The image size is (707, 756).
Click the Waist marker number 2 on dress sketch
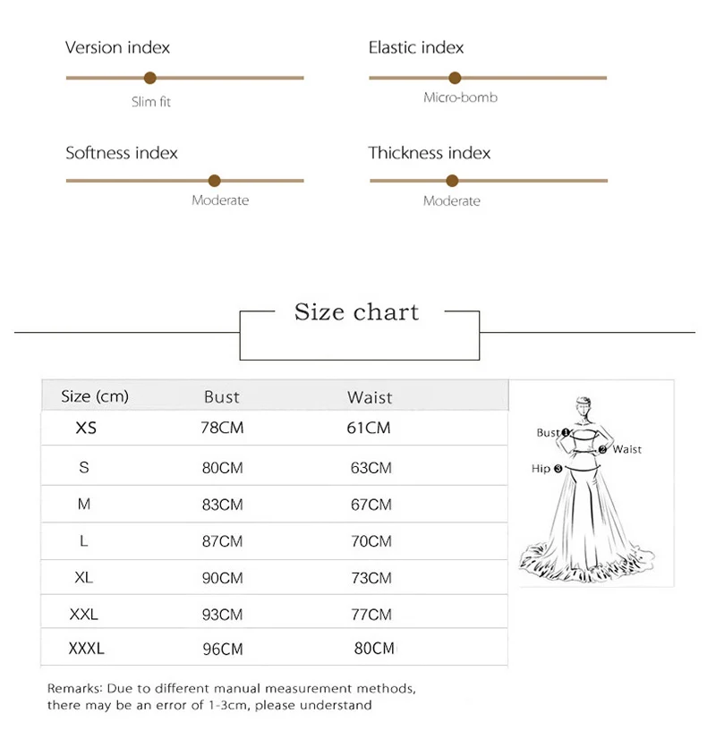(603, 449)
